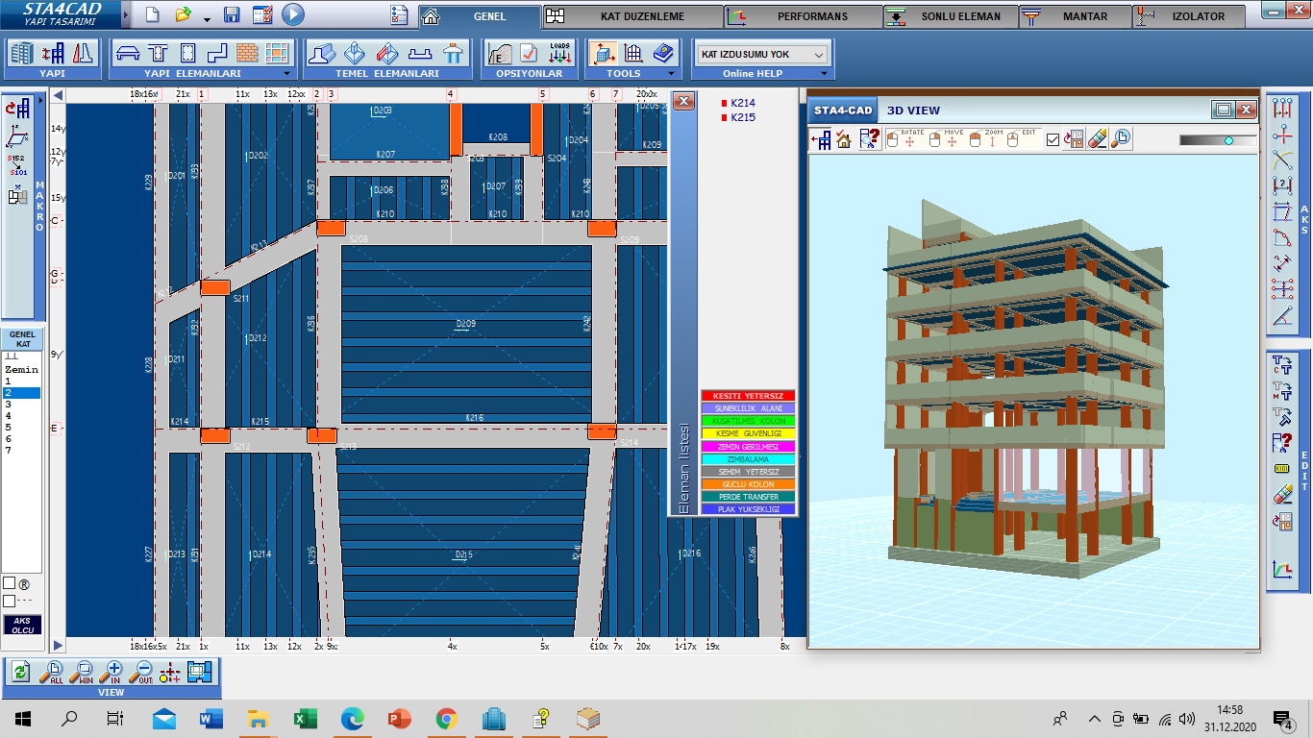The width and height of the screenshot is (1313, 738).
Task: Run analysis with the blue play button
Action: click(293, 14)
